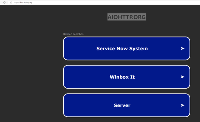Open the Winbox It related search
This screenshot has width=200, height=122.
pyautogui.click(x=127, y=77)
